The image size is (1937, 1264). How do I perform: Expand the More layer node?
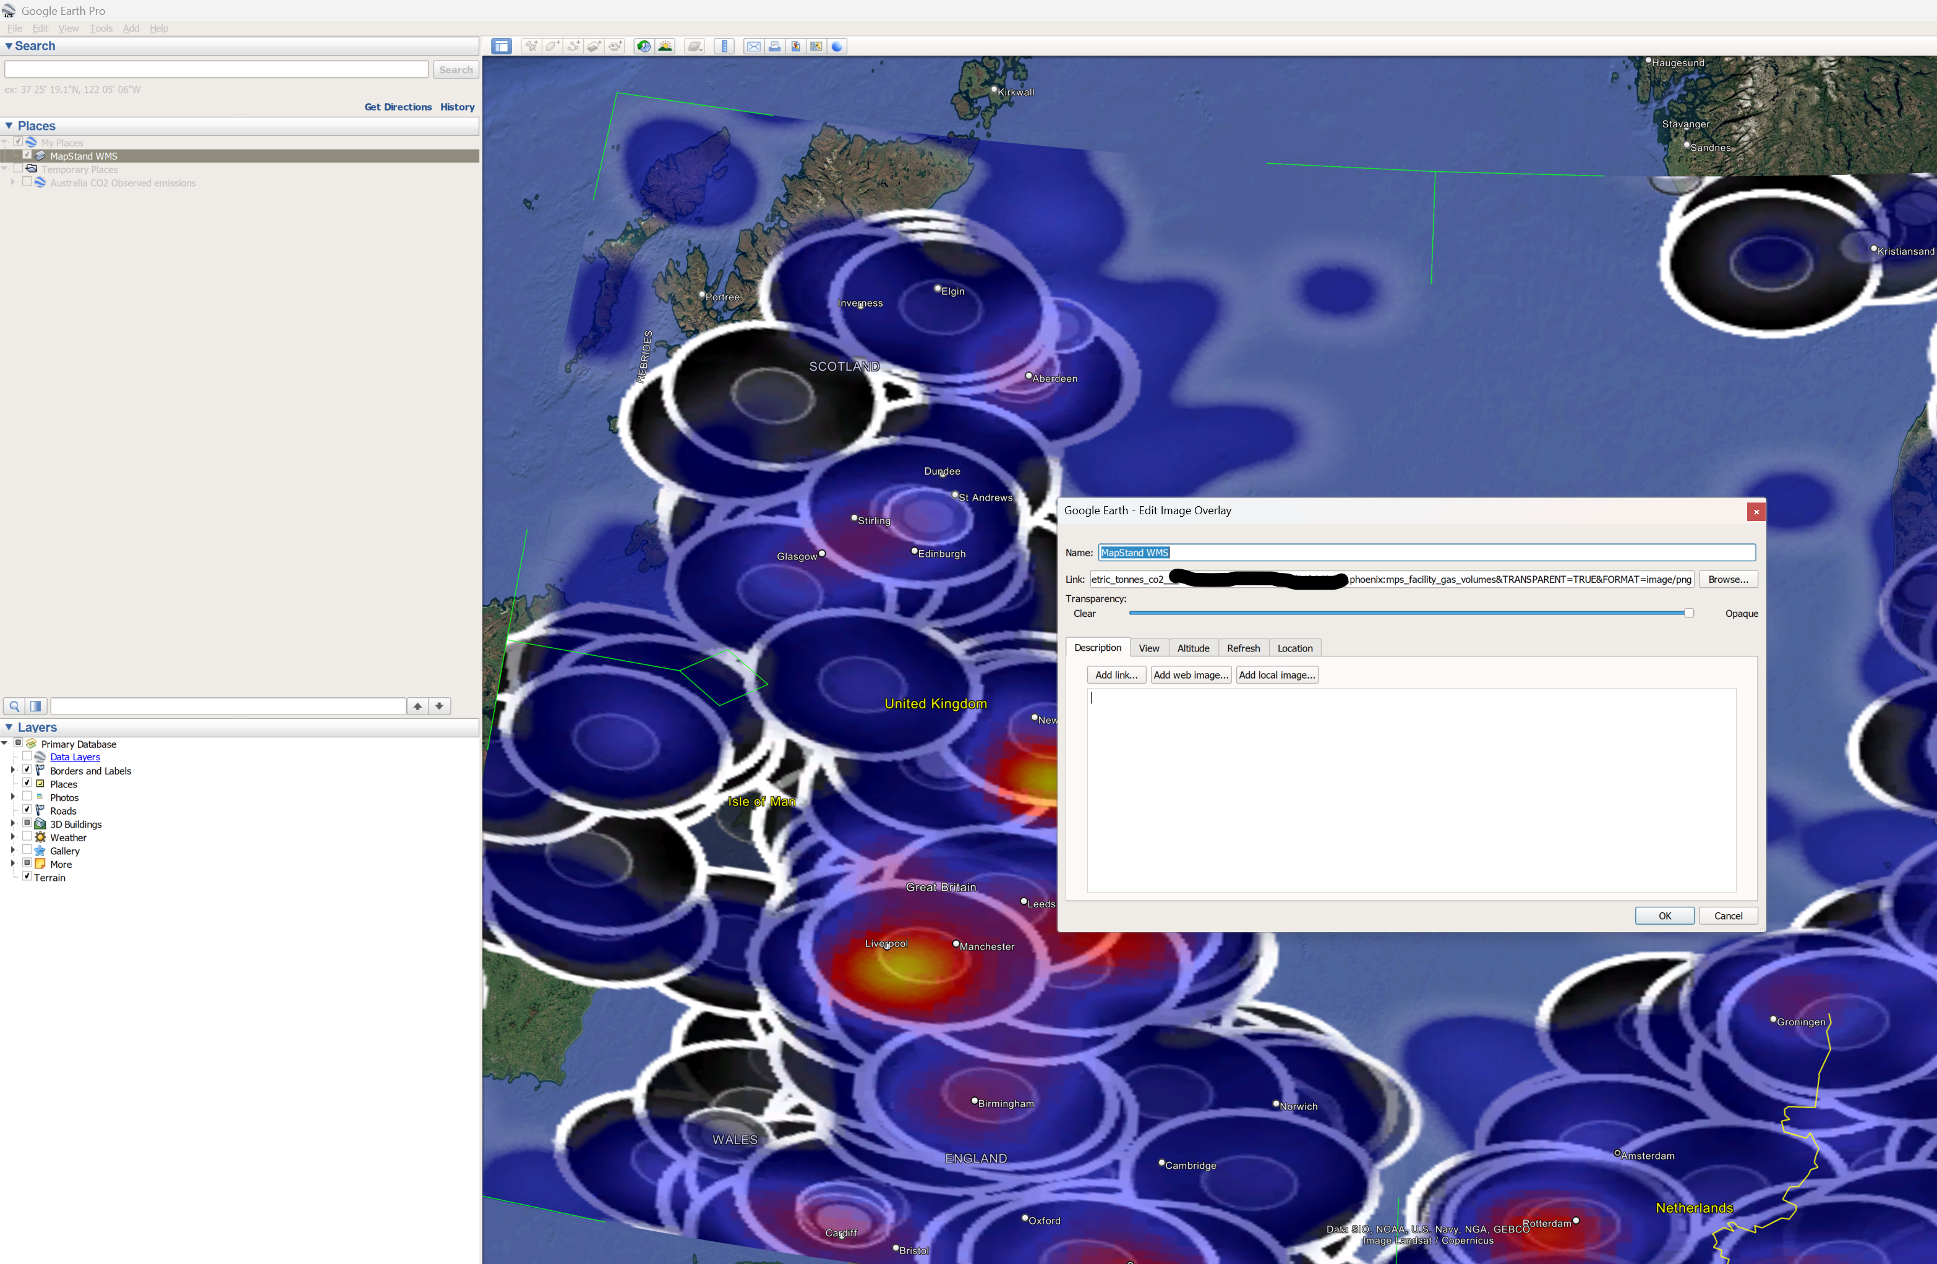[13, 864]
